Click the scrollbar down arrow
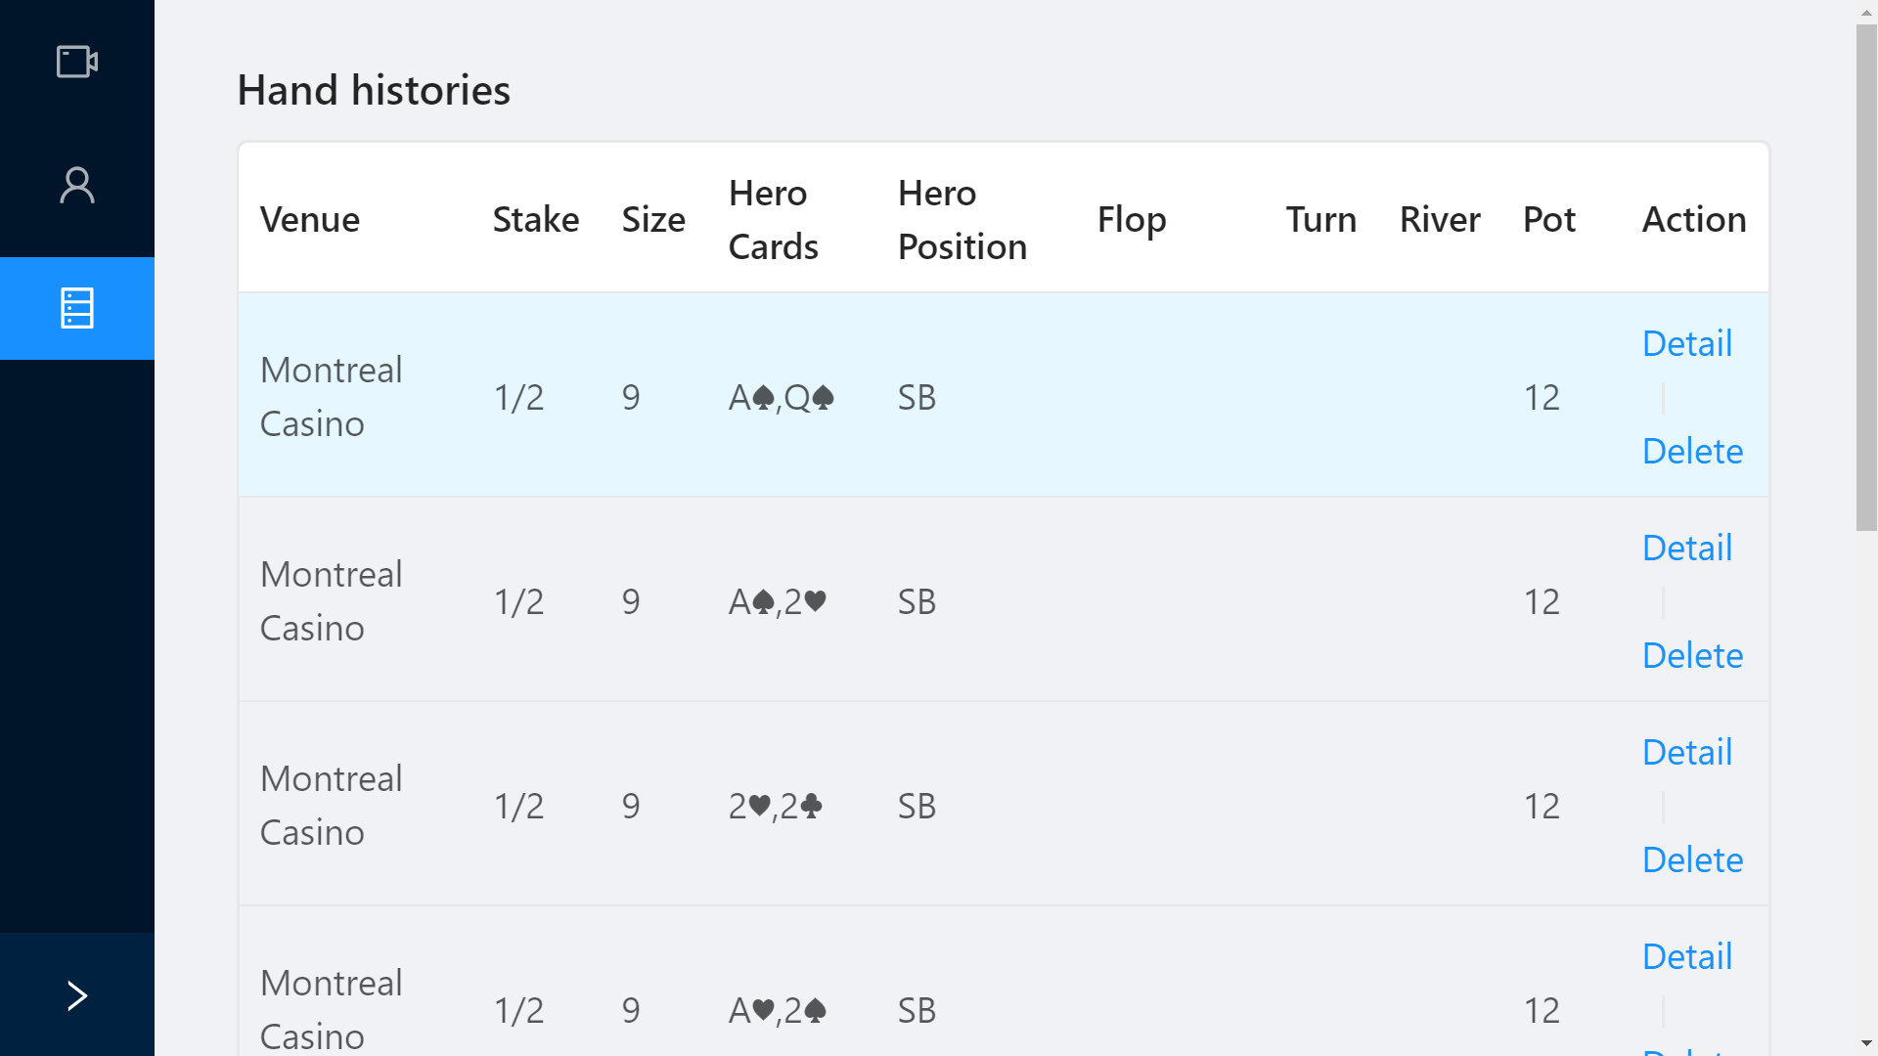1878x1056 pixels. click(x=1866, y=1043)
